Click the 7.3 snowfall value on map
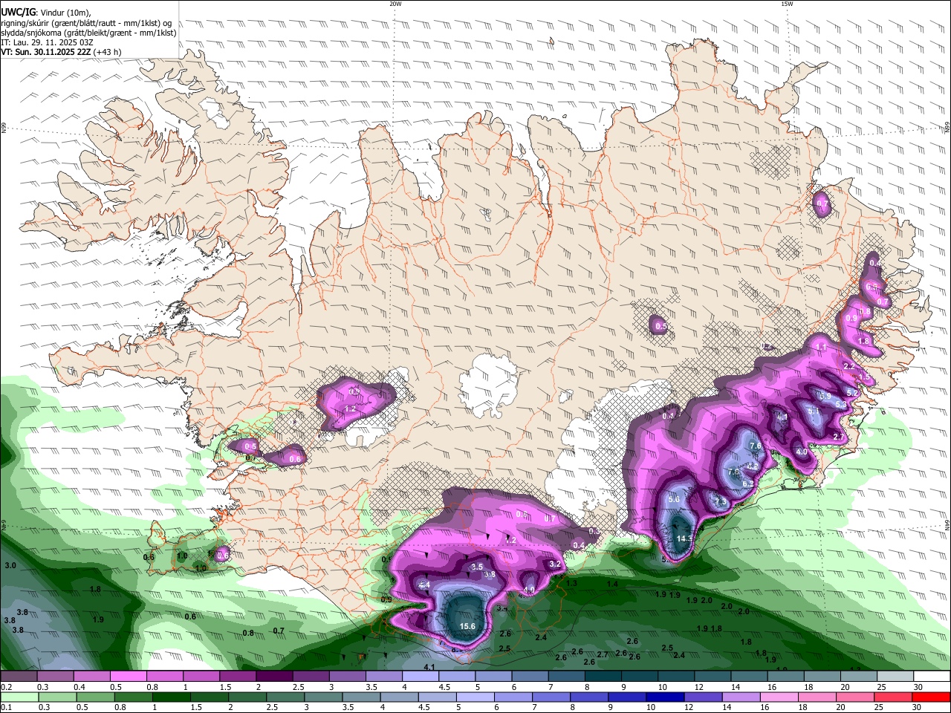The height and width of the screenshot is (713, 951). 721,502
